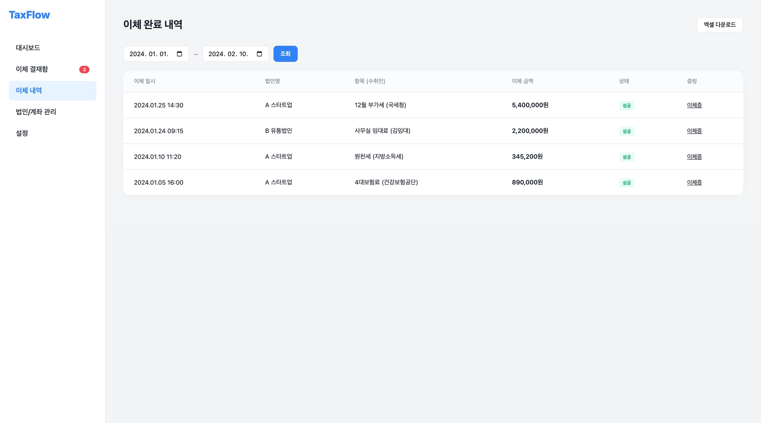View 이체증 for 원천세 transfer
The height and width of the screenshot is (423, 761).
click(x=694, y=157)
